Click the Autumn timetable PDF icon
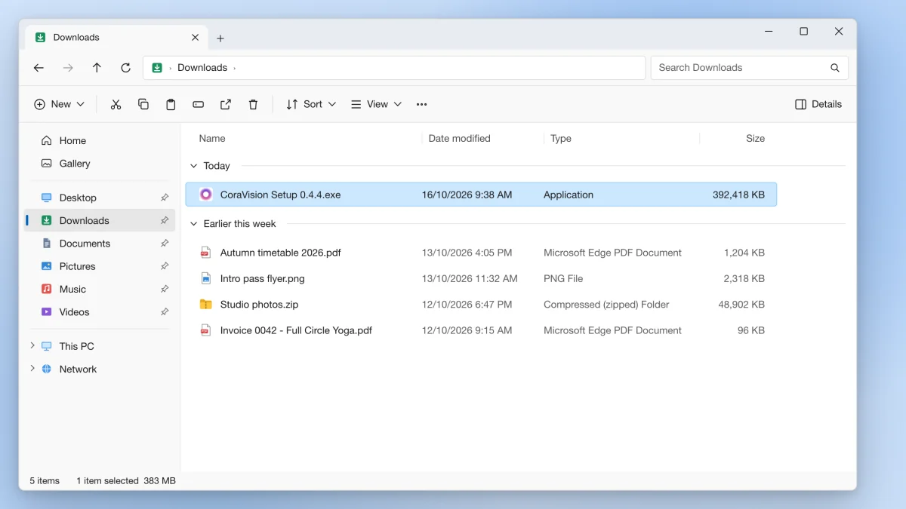 point(205,253)
